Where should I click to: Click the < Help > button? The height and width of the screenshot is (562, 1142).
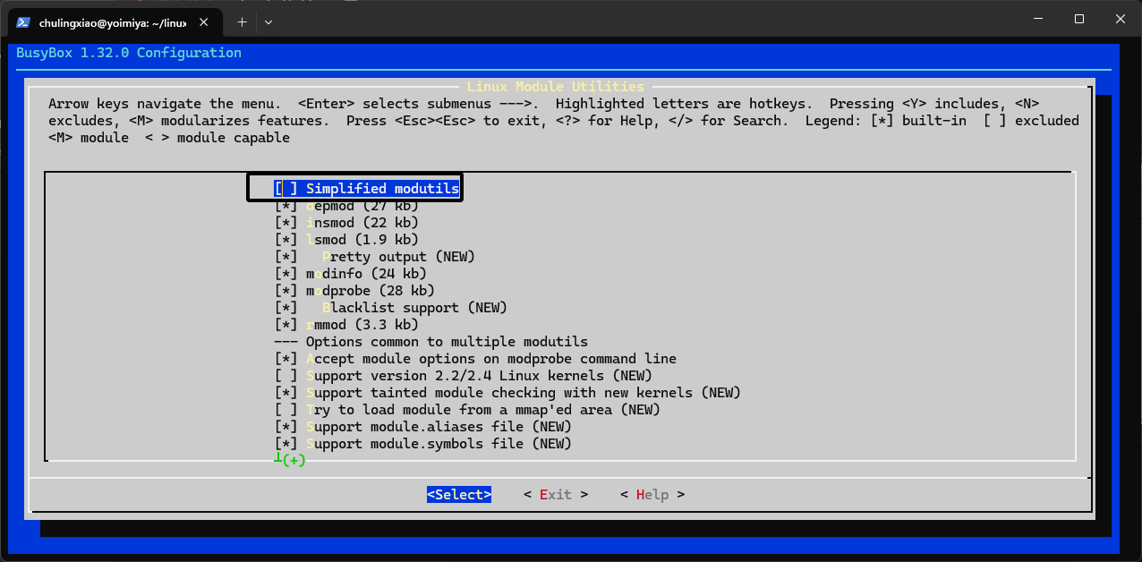tap(652, 495)
